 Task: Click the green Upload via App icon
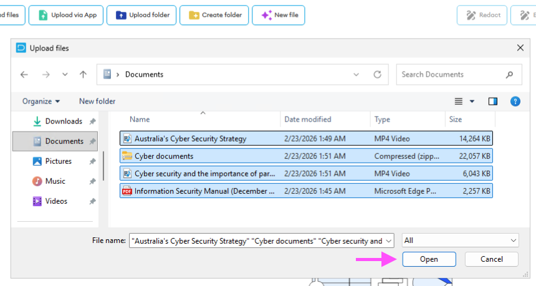pos(43,15)
